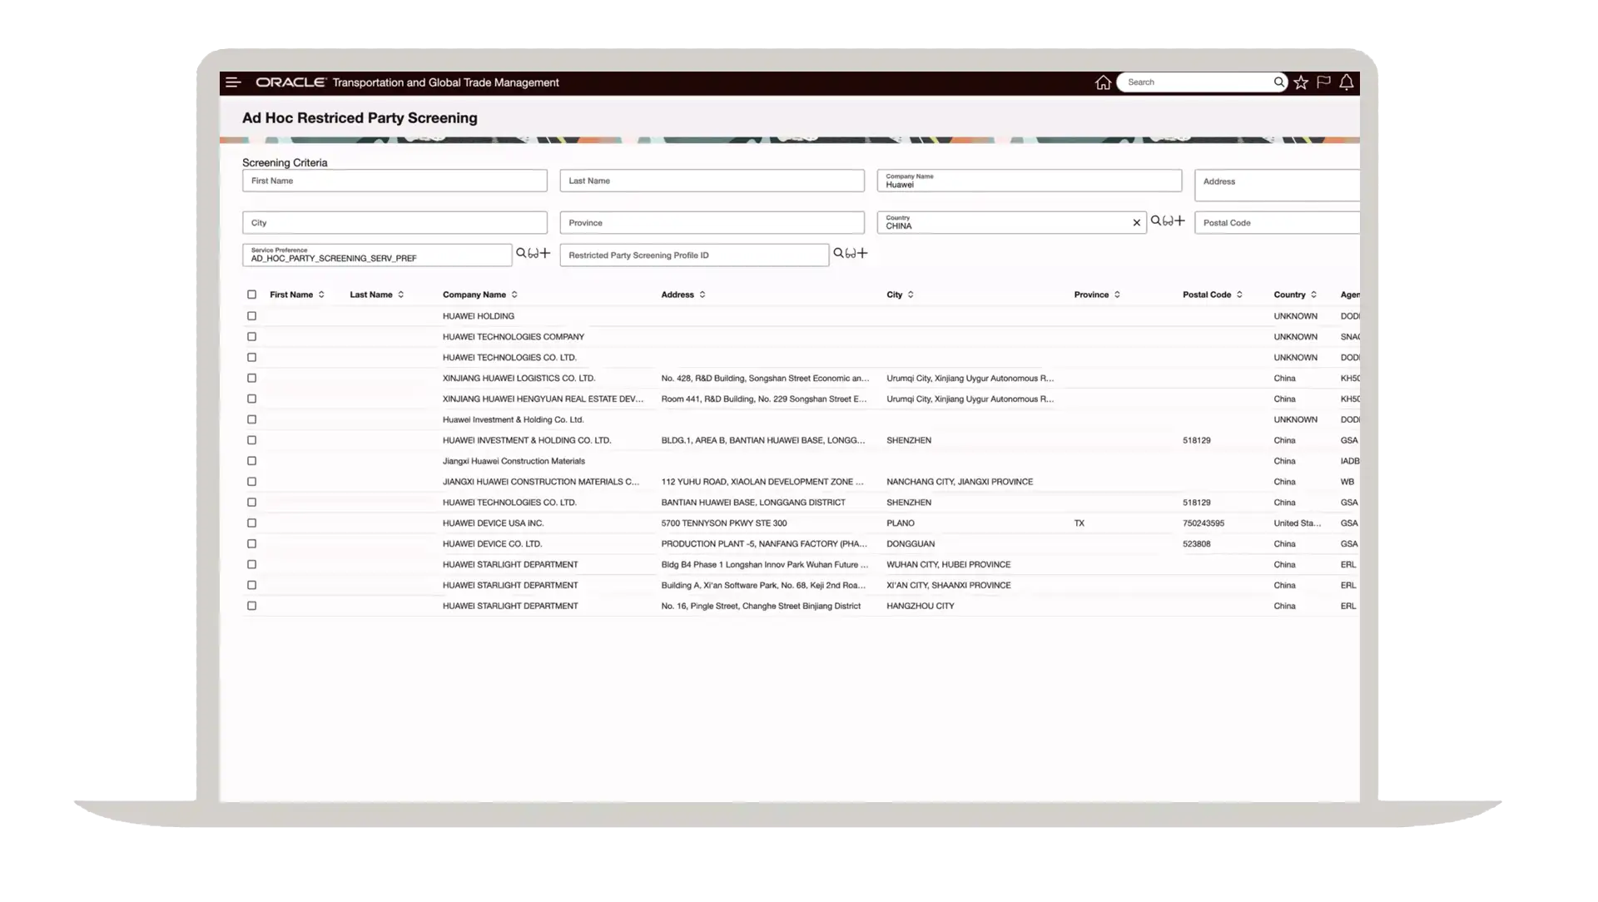This screenshot has height=902, width=1598.
Task: Click the Address column header
Action: coord(677,295)
